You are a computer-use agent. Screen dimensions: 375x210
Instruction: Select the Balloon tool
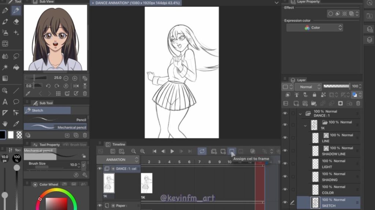pyautogui.click(x=16, y=102)
